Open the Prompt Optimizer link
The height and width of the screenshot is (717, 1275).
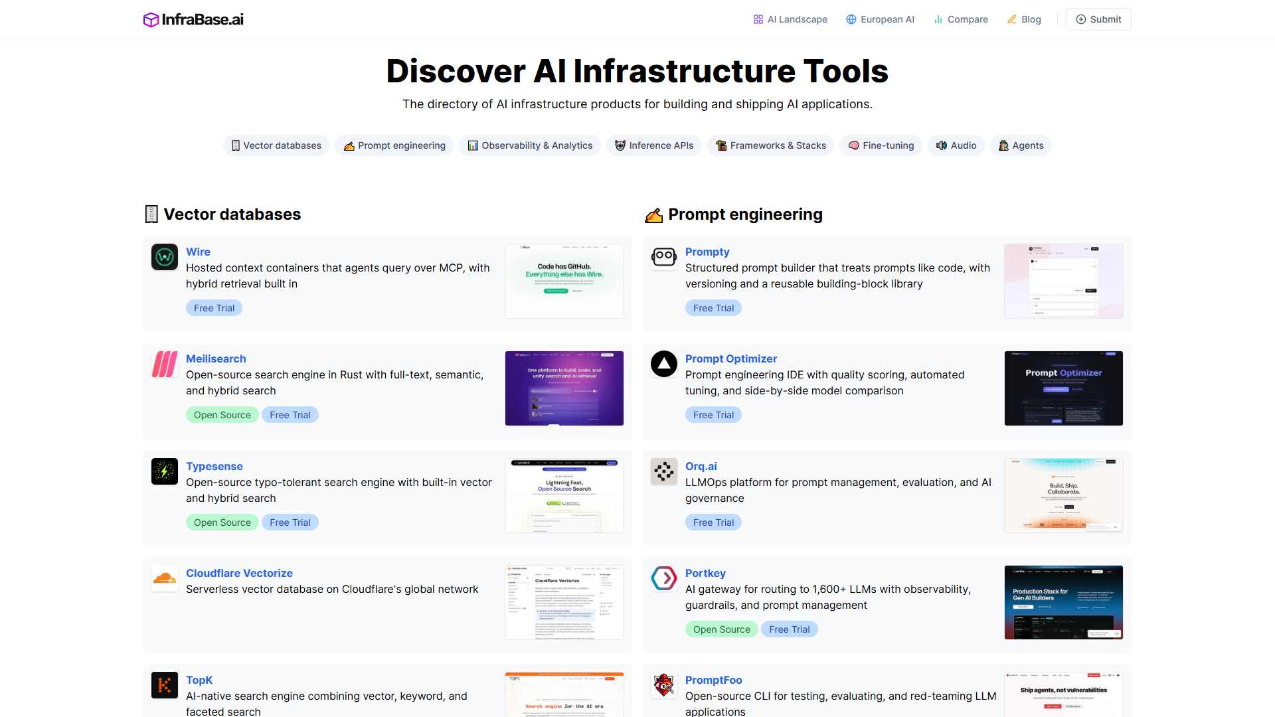point(731,358)
